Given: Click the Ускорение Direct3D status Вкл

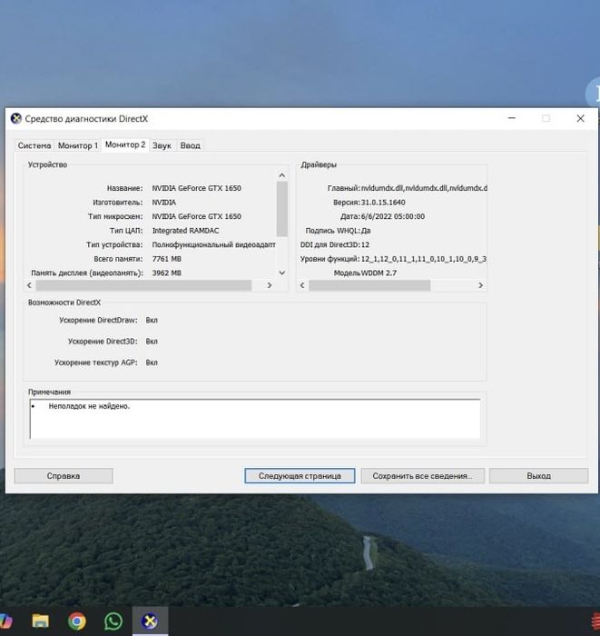Looking at the screenshot, I should [152, 342].
